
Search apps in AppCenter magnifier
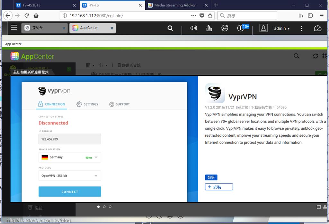tap(297, 56)
